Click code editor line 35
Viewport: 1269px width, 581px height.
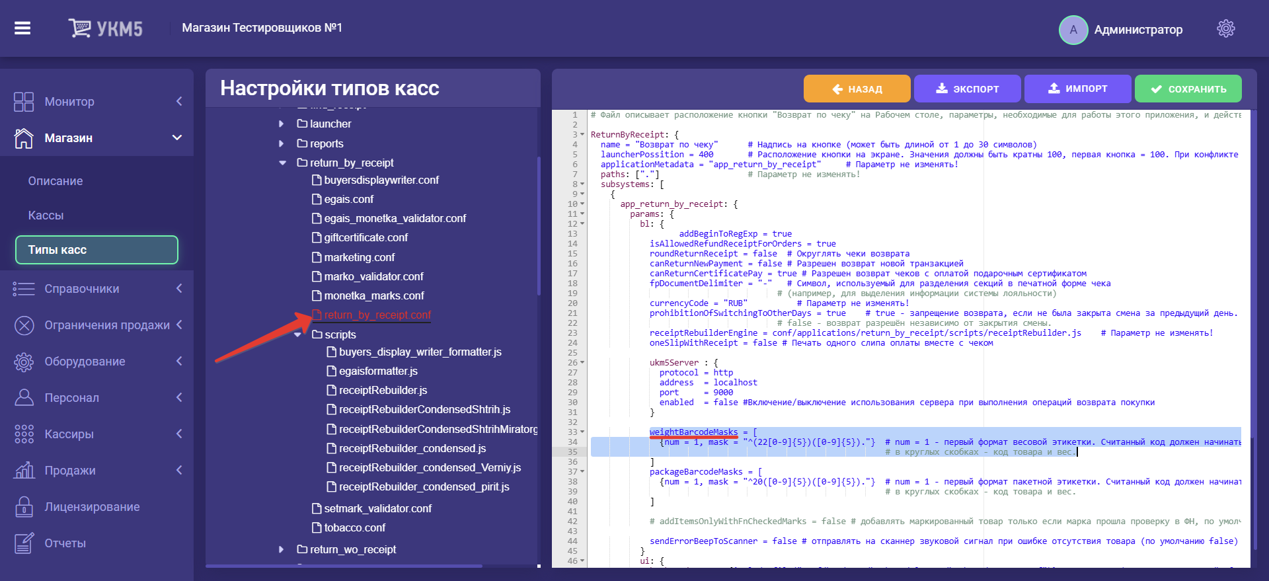(x=915, y=452)
